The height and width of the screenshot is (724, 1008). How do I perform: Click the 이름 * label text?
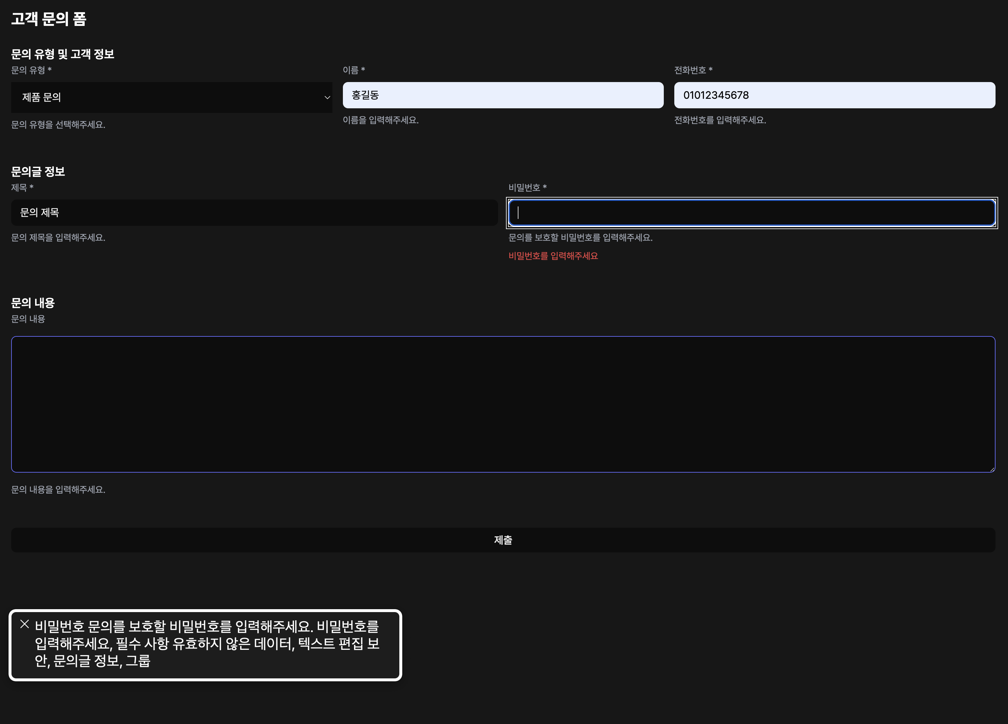coord(353,70)
